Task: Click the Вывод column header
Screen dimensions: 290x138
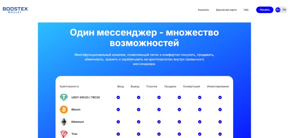Action: (x=135, y=86)
